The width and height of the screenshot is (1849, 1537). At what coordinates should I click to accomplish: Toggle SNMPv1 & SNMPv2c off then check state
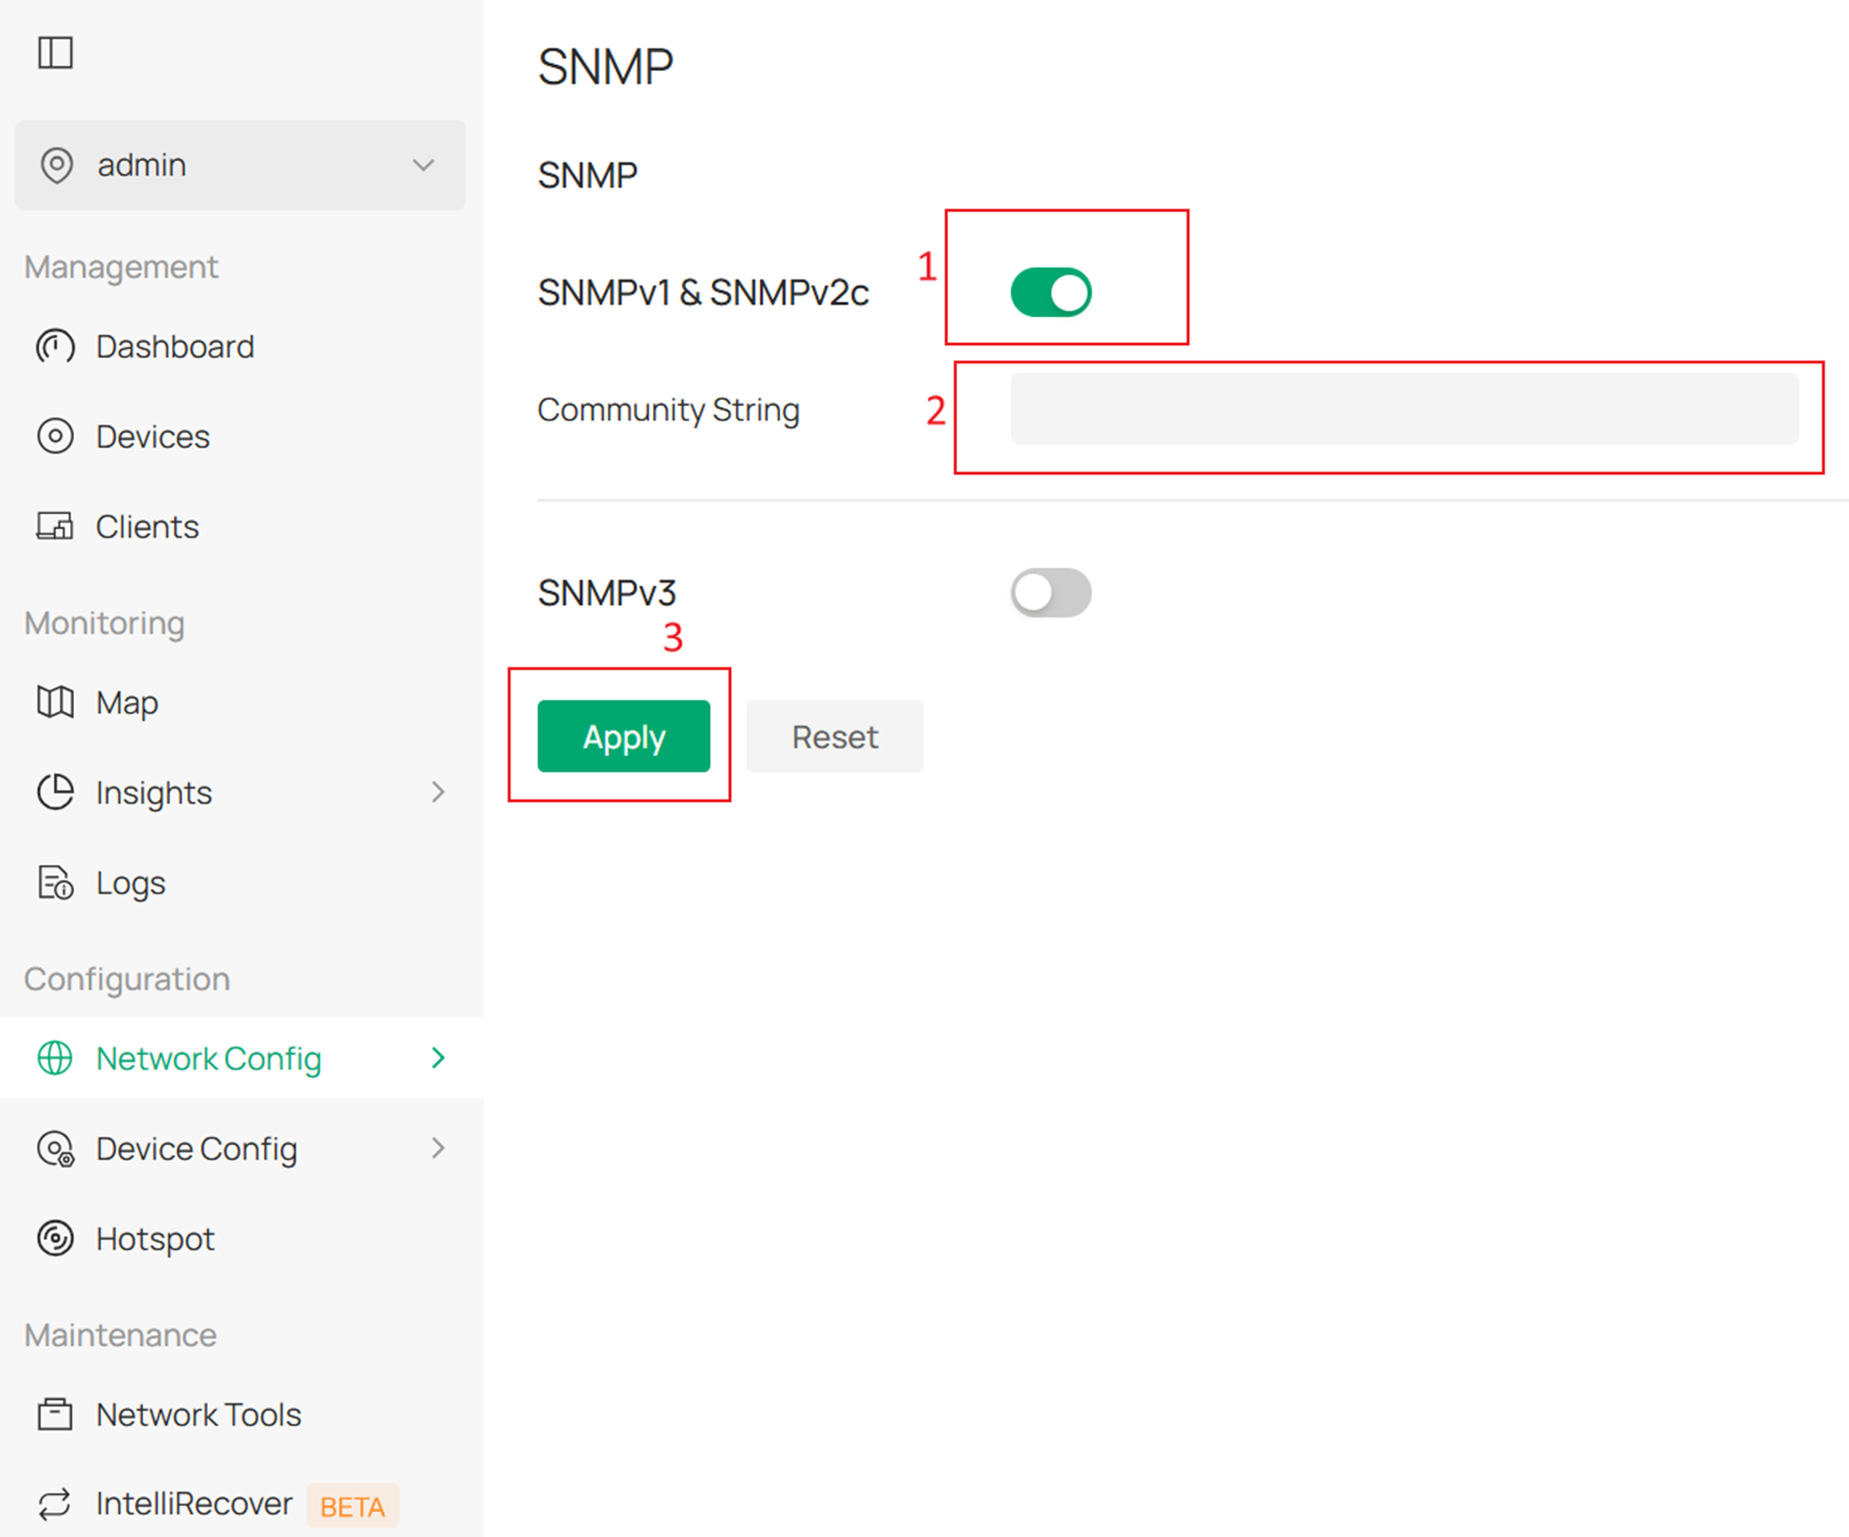pos(1051,291)
